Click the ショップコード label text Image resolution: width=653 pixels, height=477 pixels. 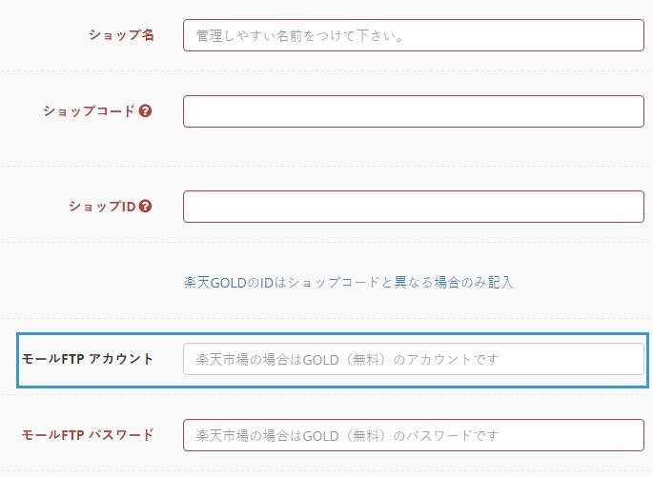(89, 111)
